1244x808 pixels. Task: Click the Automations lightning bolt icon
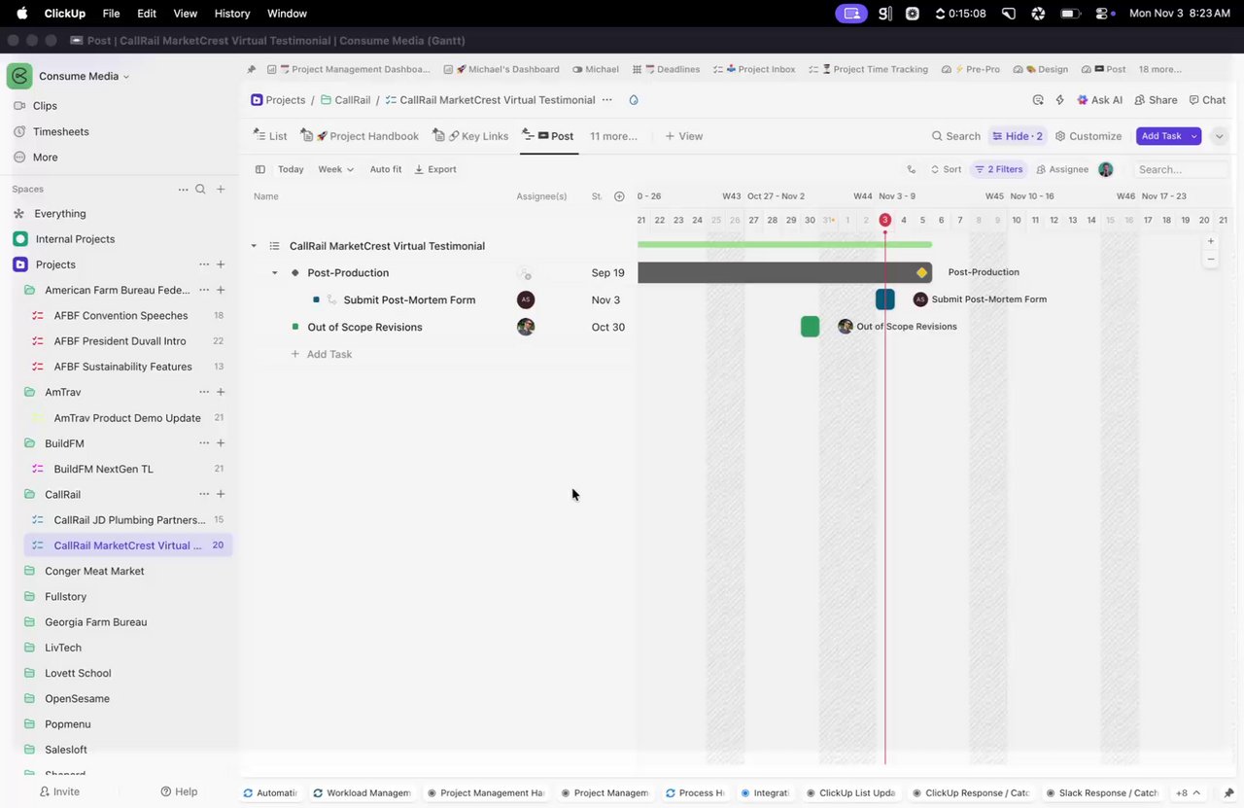(x=1059, y=100)
